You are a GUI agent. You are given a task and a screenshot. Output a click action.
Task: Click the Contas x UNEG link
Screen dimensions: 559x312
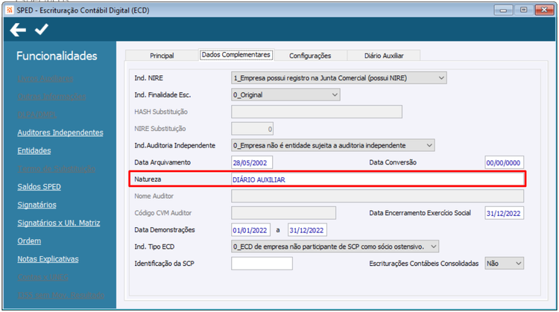coord(42,277)
